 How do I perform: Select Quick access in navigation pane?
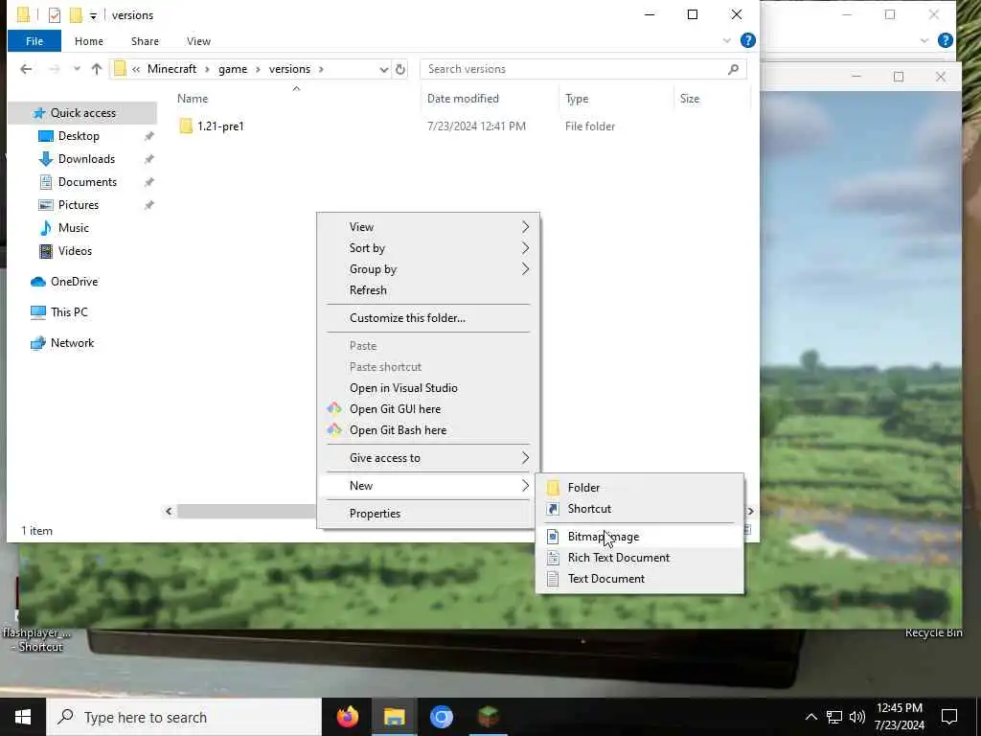click(x=82, y=113)
